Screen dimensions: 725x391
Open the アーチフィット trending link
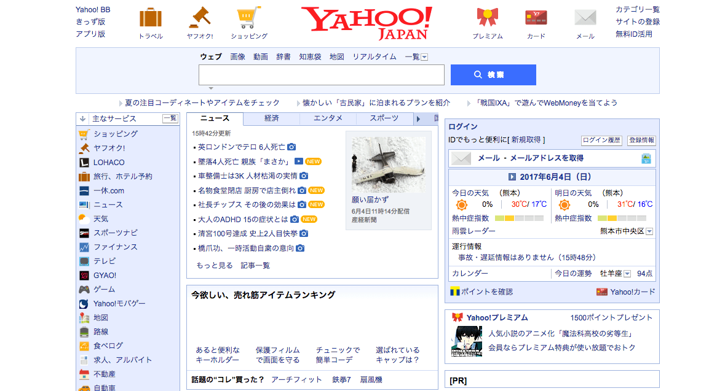296,380
